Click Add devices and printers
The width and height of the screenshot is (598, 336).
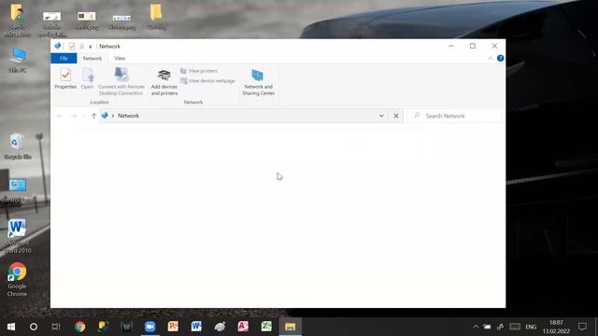click(164, 82)
